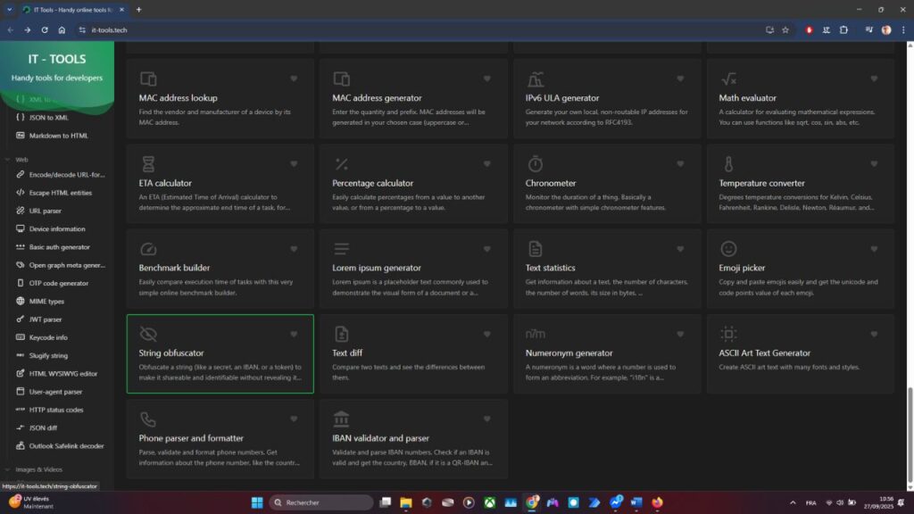
Task: Click the Chronometer stopwatch icon
Action: [535, 164]
